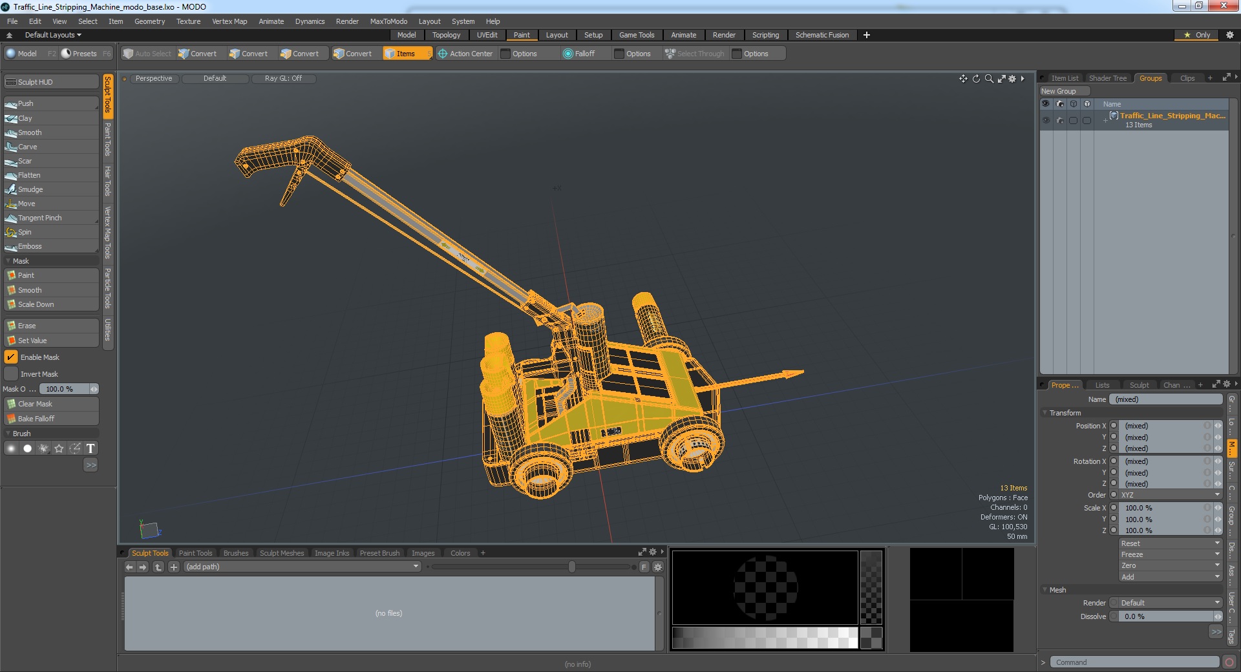Open the (add path) preset dropdown
1241x672 pixels.
coord(302,567)
